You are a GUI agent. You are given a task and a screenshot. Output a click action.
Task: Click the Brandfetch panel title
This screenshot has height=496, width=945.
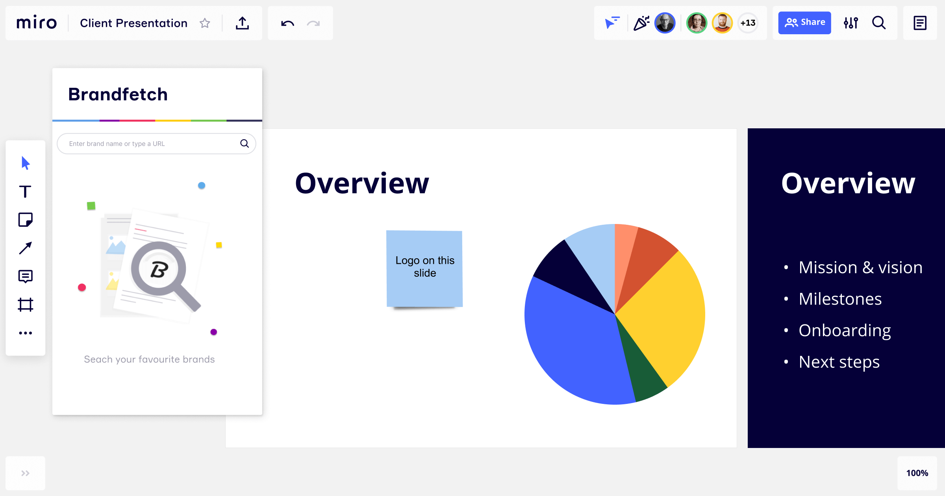(x=118, y=94)
